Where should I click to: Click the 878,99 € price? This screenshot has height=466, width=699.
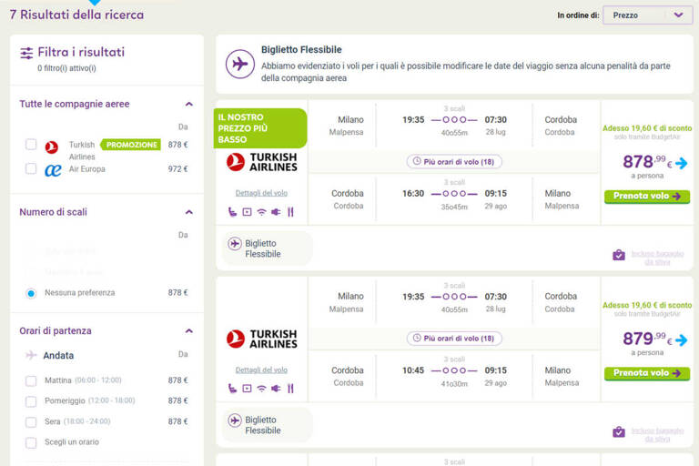[x=647, y=161]
